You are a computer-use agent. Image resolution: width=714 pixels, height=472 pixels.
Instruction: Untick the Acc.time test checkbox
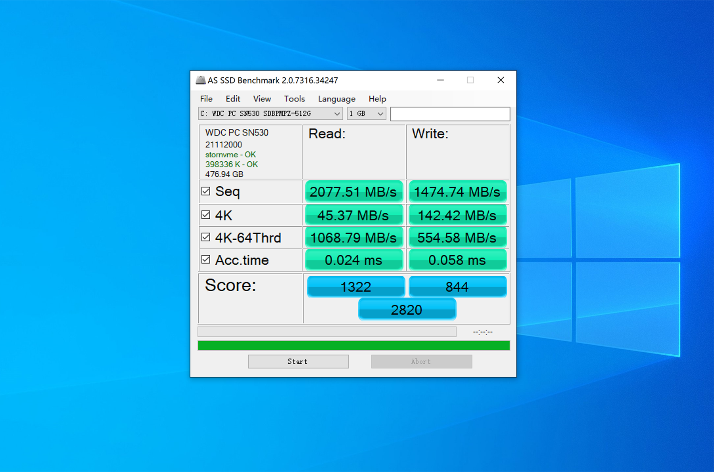coord(205,260)
